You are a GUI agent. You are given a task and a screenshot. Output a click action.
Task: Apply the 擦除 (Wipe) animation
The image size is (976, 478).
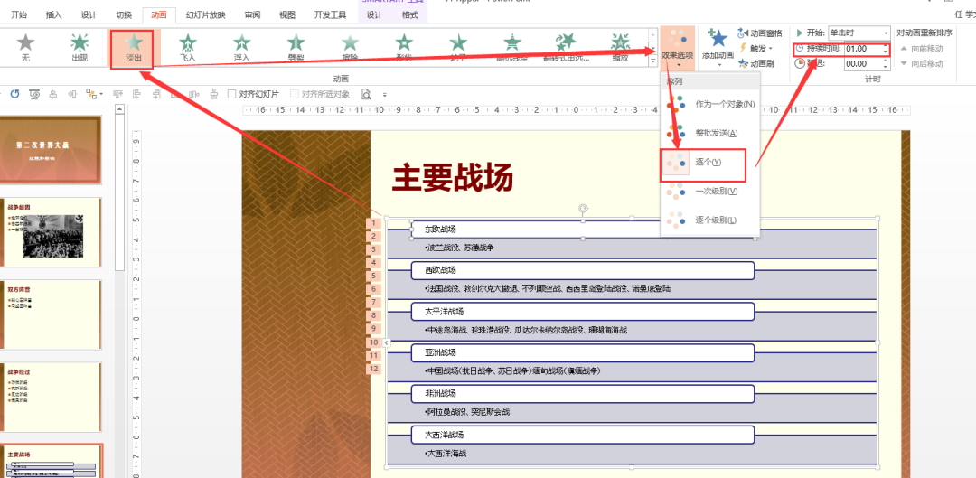coord(350,49)
